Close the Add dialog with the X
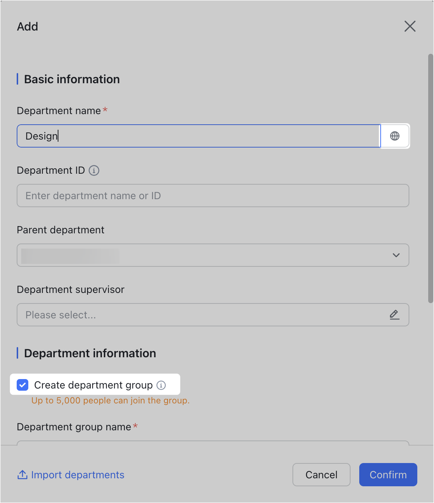Screen dimensions: 434x503 (410, 26)
